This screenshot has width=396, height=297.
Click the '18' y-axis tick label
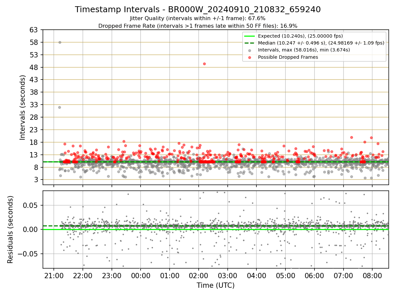[x=34, y=142]
